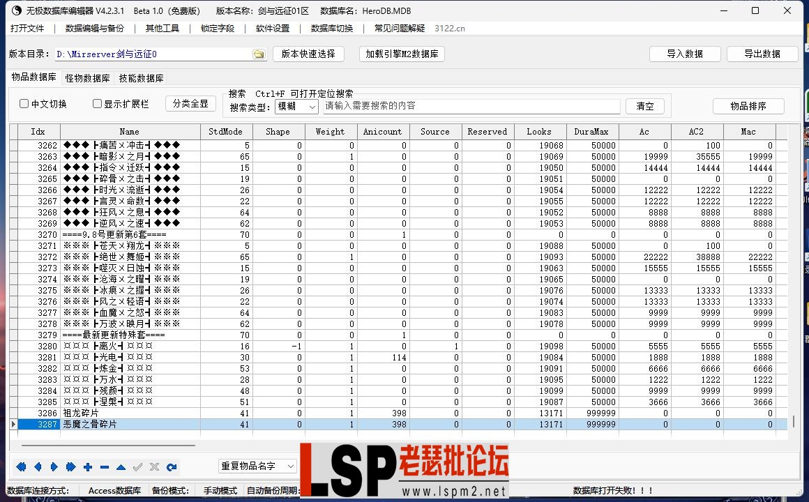Click the 导入数据 button
This screenshot has height=502, width=809.
coord(685,54)
